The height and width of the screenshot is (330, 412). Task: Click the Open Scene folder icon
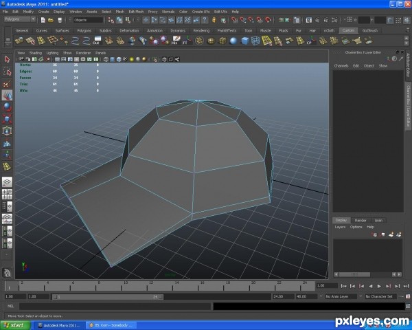[51, 20]
